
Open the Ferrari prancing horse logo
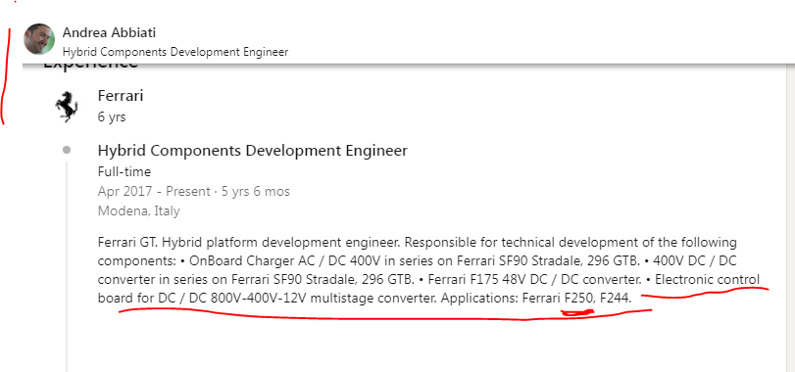point(67,107)
